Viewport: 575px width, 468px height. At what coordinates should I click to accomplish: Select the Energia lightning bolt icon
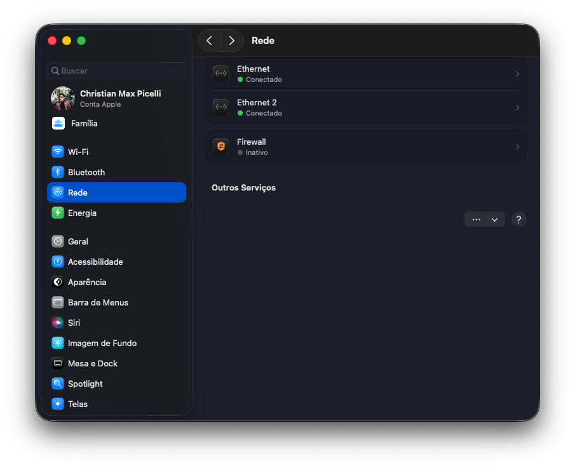[58, 213]
